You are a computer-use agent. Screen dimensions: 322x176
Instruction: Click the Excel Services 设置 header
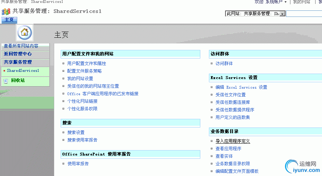pyautogui.click(x=265, y=78)
